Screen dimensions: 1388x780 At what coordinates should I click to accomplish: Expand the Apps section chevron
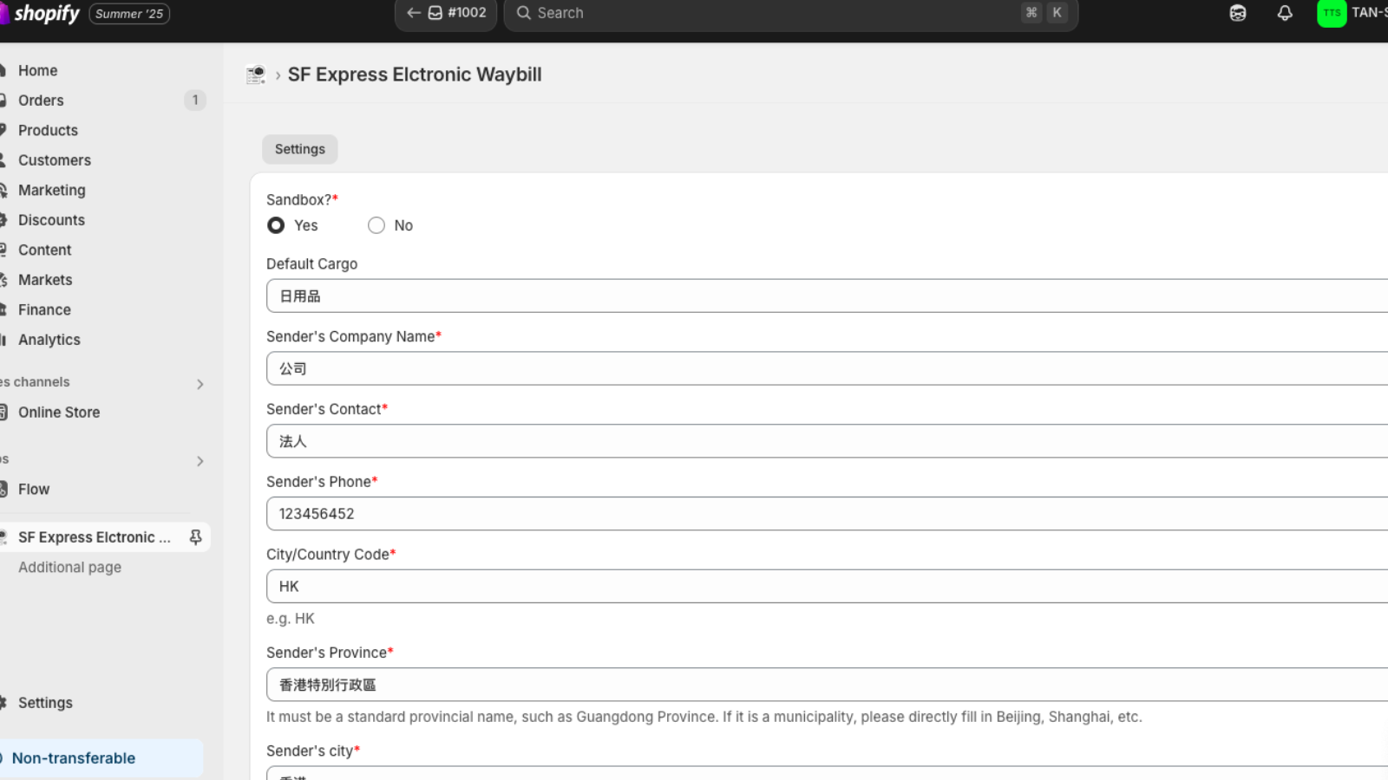click(200, 461)
